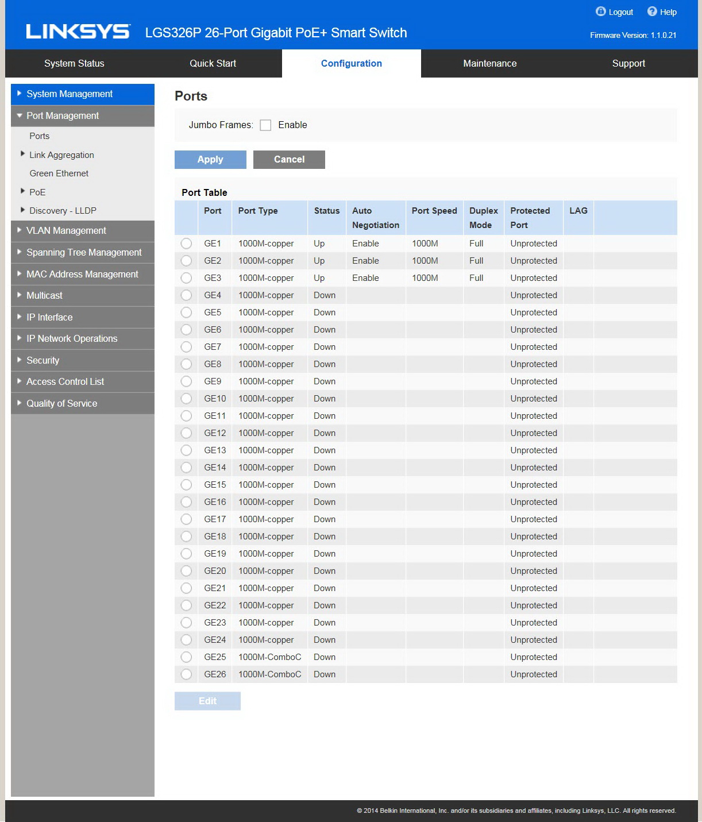The width and height of the screenshot is (702, 822).
Task: Click the Edit button below Port Table
Action: pyautogui.click(x=207, y=701)
